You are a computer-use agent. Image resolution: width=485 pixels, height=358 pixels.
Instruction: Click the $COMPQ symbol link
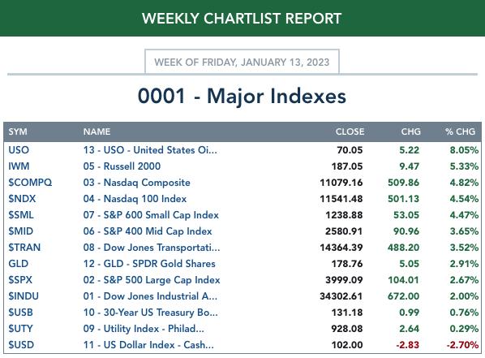(x=30, y=183)
